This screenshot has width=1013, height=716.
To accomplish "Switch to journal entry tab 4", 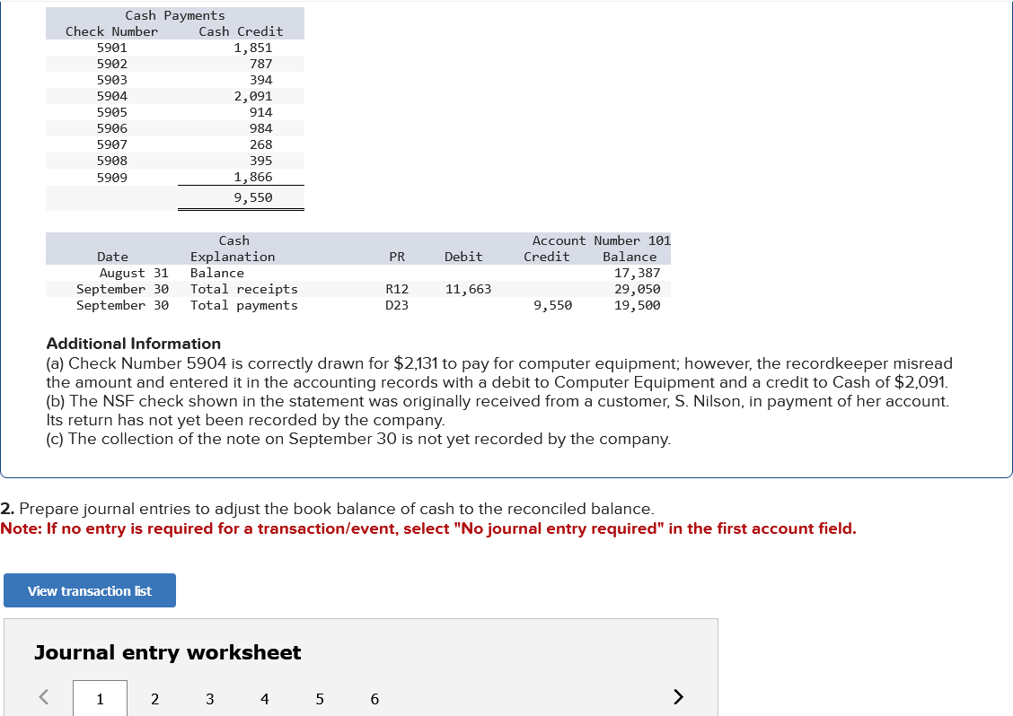I will 265,699.
